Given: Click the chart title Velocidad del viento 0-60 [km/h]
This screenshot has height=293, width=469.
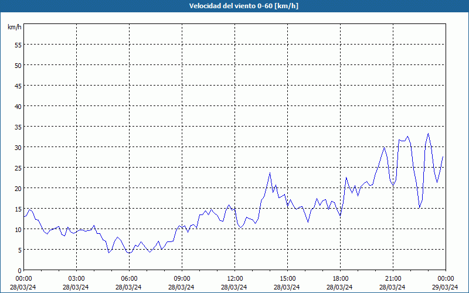Looking at the screenshot, I should (244, 6).
